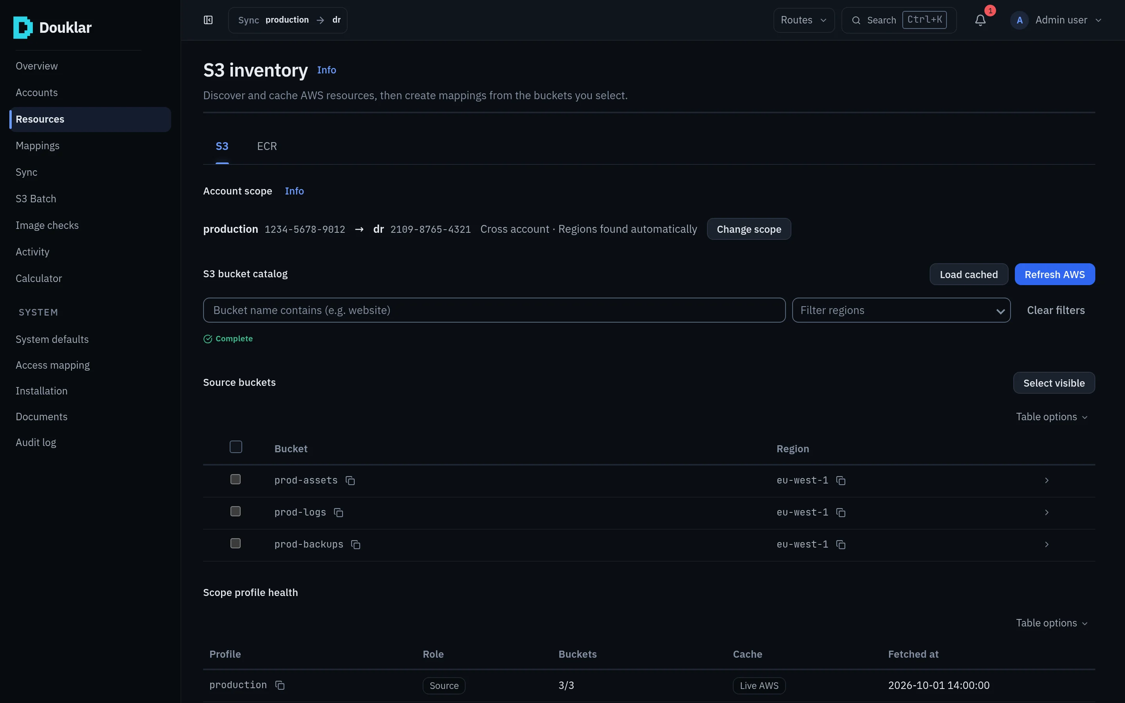Click Change scope button
This screenshot has width=1125, height=703.
(748, 229)
